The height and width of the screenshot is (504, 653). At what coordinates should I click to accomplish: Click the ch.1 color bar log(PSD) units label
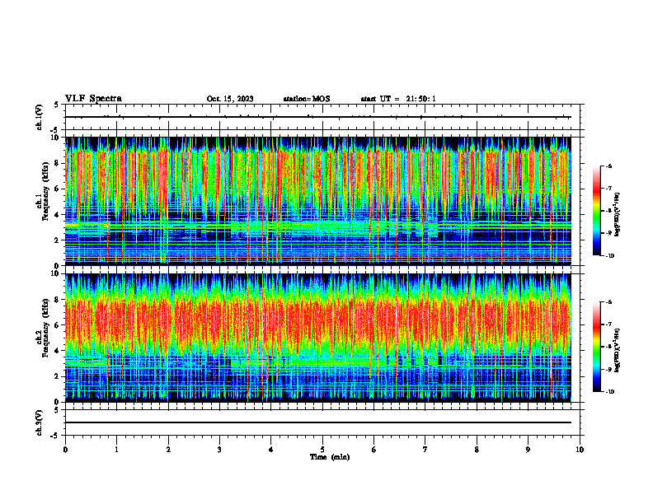(618, 215)
